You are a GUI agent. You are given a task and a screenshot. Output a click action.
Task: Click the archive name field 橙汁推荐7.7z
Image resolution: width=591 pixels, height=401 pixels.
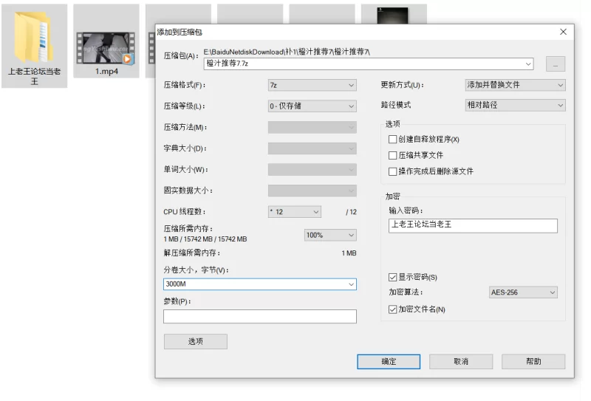368,64
